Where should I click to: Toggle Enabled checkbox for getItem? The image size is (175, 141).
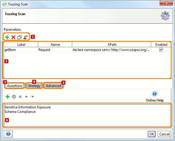pyautogui.click(x=161, y=49)
